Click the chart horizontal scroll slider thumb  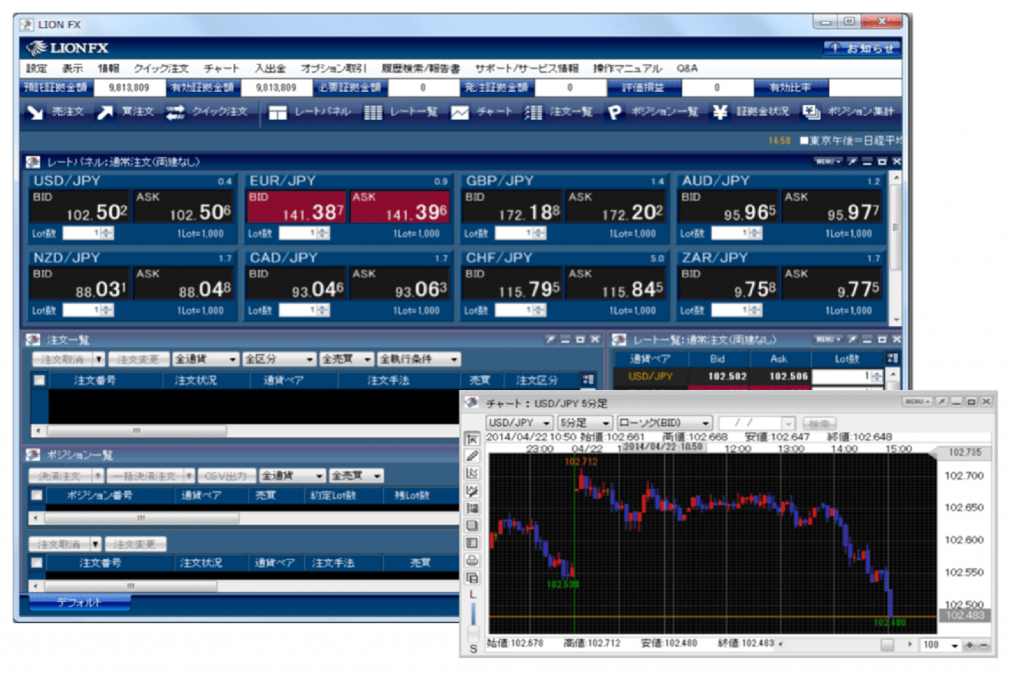887,645
